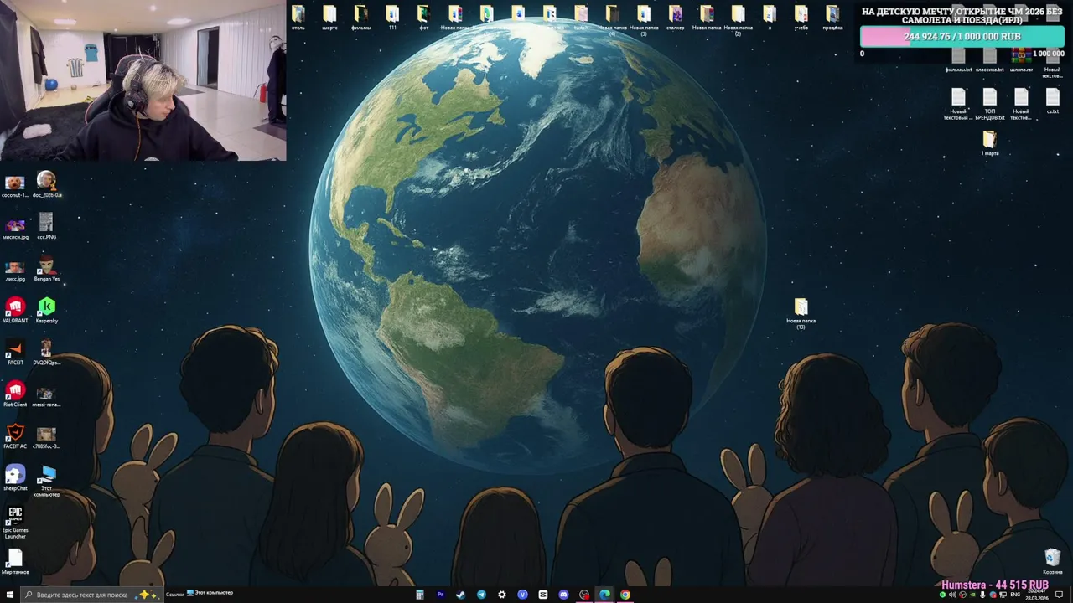This screenshot has height=603, width=1073.
Task: Select the Мир танков desktop file
Action: (15, 562)
